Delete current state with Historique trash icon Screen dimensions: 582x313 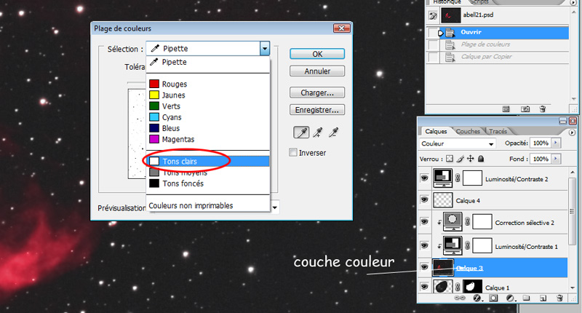[x=543, y=109]
